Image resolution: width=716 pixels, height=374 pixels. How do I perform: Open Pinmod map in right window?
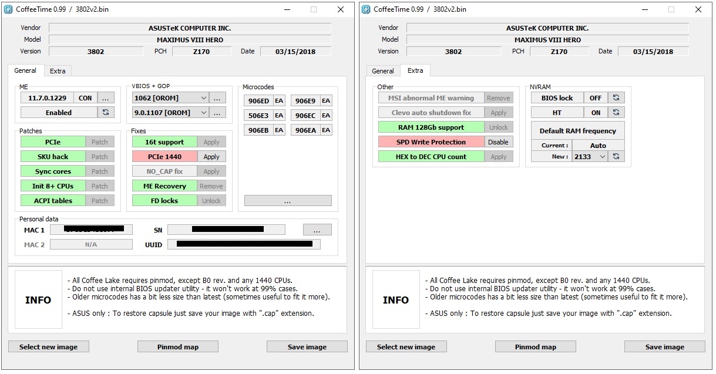[x=536, y=346]
